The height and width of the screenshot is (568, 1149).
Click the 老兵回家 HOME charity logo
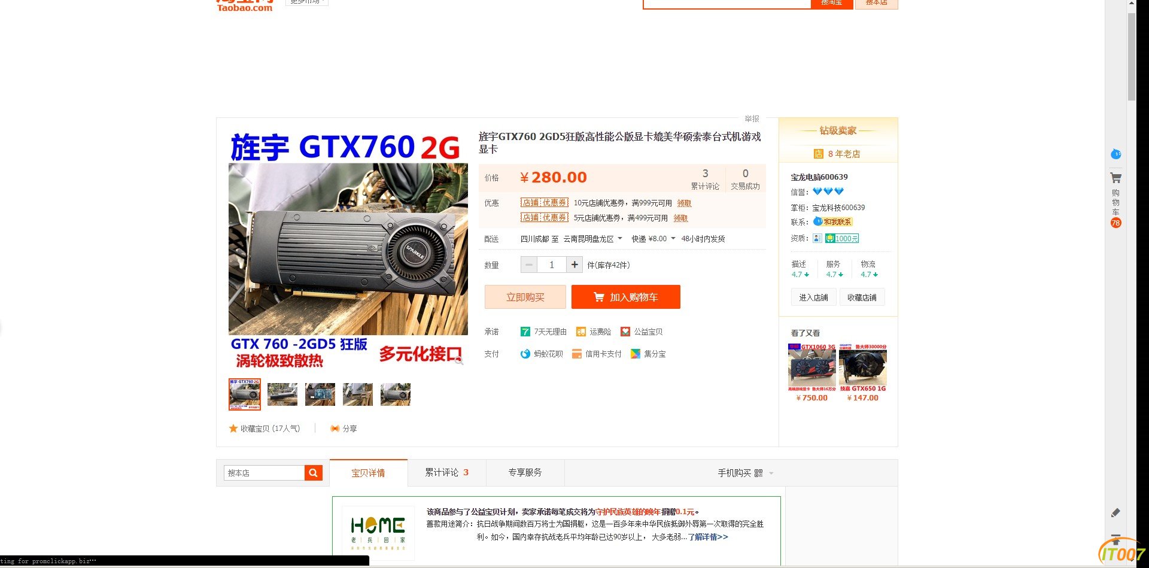click(x=378, y=533)
